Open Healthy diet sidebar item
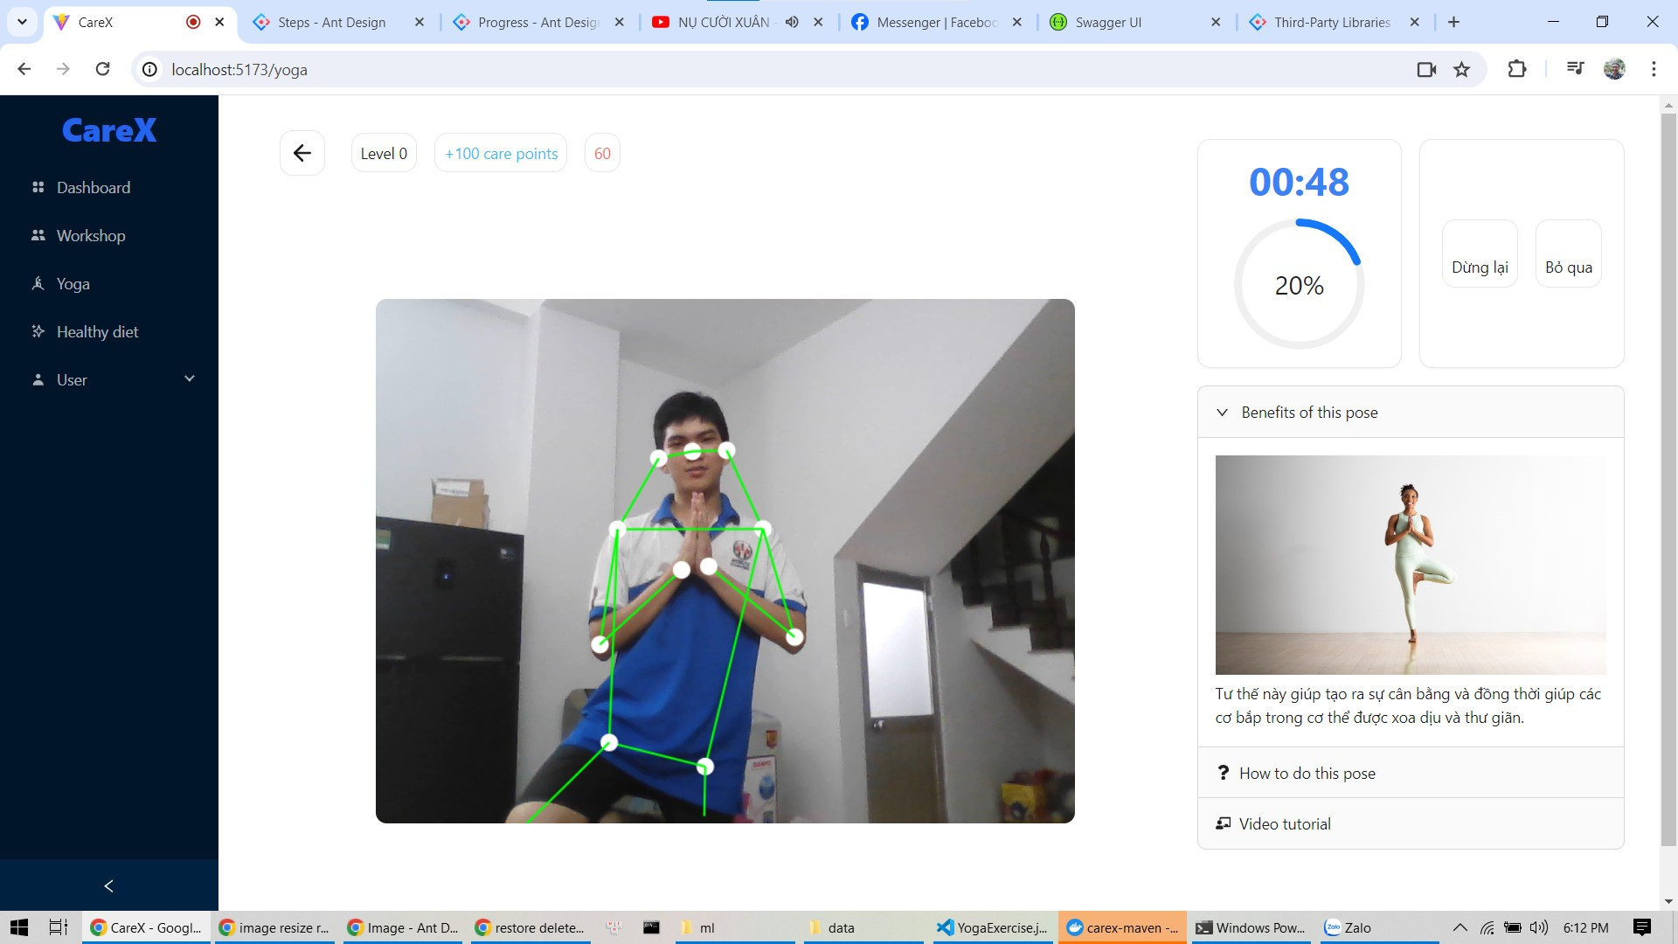Image resolution: width=1678 pixels, height=944 pixels. pyautogui.click(x=97, y=332)
